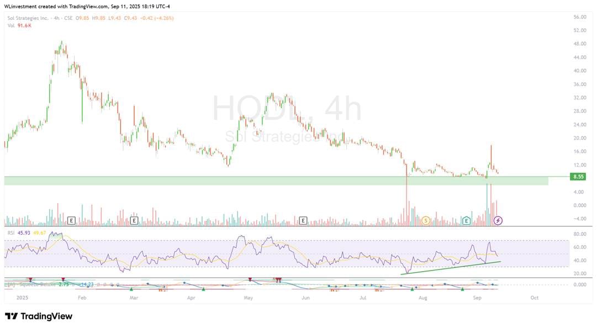The image size is (597, 329).
Task: Click the 'Sep' time axis label
Action: [477, 298]
